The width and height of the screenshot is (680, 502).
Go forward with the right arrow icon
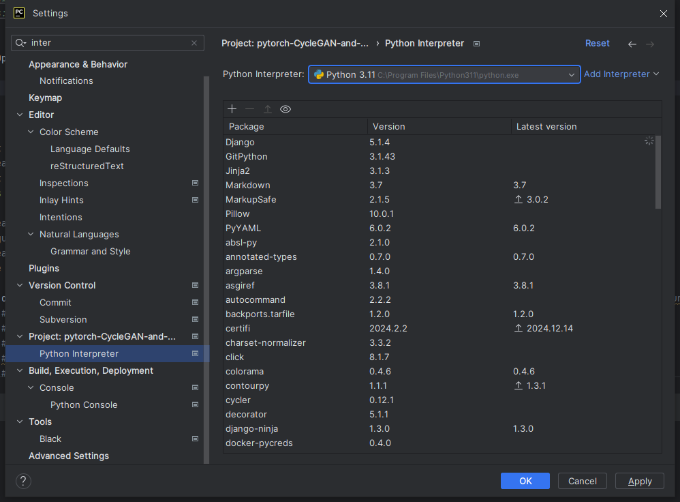650,44
